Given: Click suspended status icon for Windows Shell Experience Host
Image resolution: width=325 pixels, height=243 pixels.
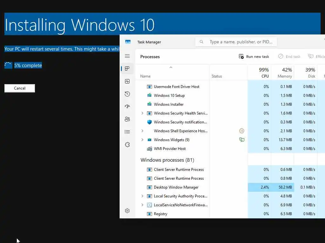Looking at the screenshot, I should point(242,131).
